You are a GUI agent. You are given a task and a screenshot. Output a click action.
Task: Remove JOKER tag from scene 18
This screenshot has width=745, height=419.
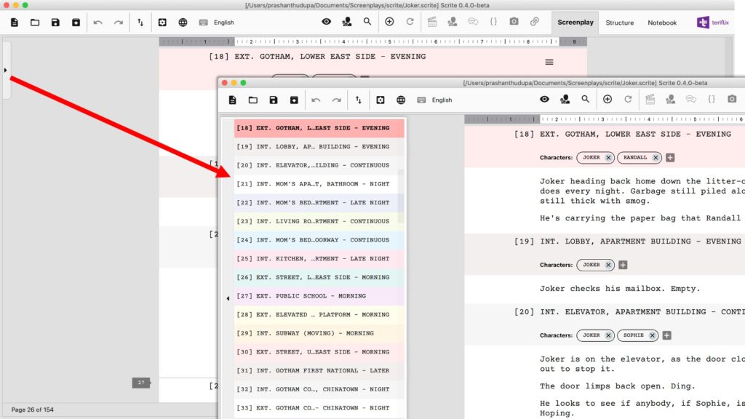point(608,158)
